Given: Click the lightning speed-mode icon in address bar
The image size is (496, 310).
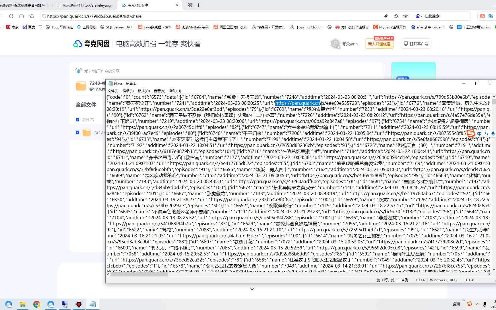Looking at the screenshot, I should [386, 16].
